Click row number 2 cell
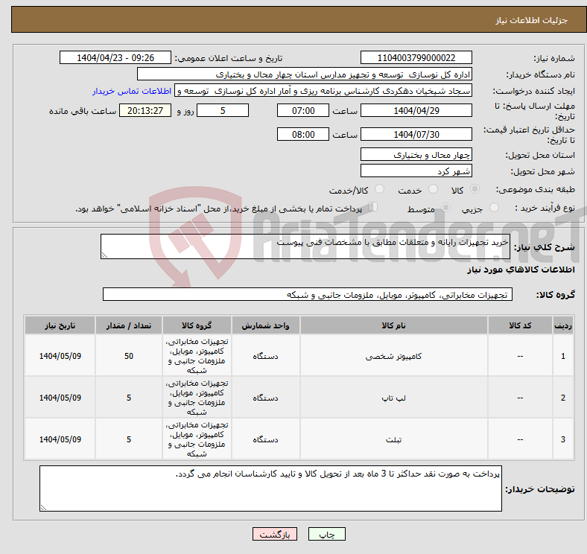Screen dimensions: 587x554 coord(563,398)
